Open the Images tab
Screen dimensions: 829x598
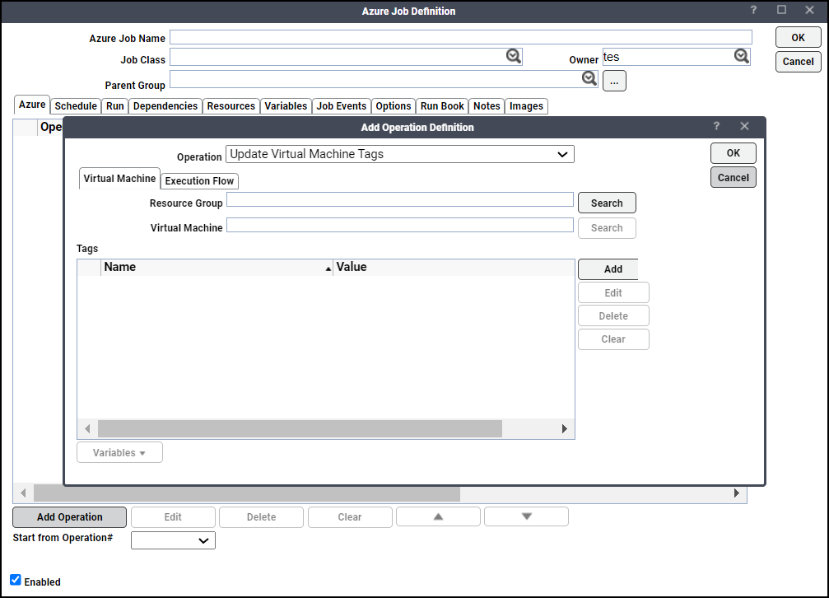(526, 106)
